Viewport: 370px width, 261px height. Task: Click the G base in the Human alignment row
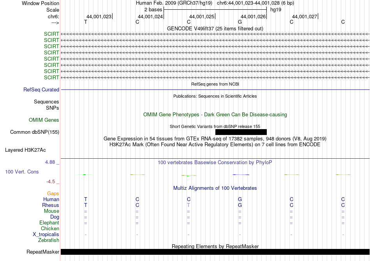(x=240, y=199)
